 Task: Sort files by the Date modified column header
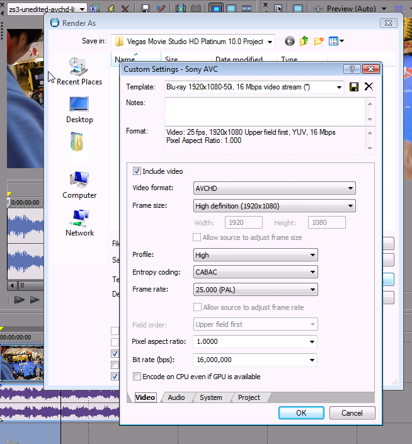(244, 59)
